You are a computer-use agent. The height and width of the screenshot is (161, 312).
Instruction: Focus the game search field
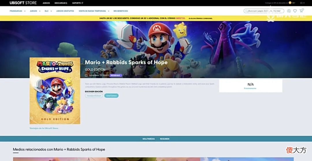pyautogui.click(x=264, y=11)
